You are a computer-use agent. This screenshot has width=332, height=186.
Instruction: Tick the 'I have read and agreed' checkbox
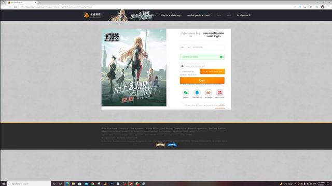[x=181, y=72]
